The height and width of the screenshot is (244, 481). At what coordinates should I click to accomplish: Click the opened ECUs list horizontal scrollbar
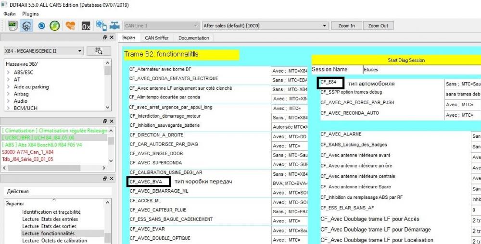tap(54, 168)
